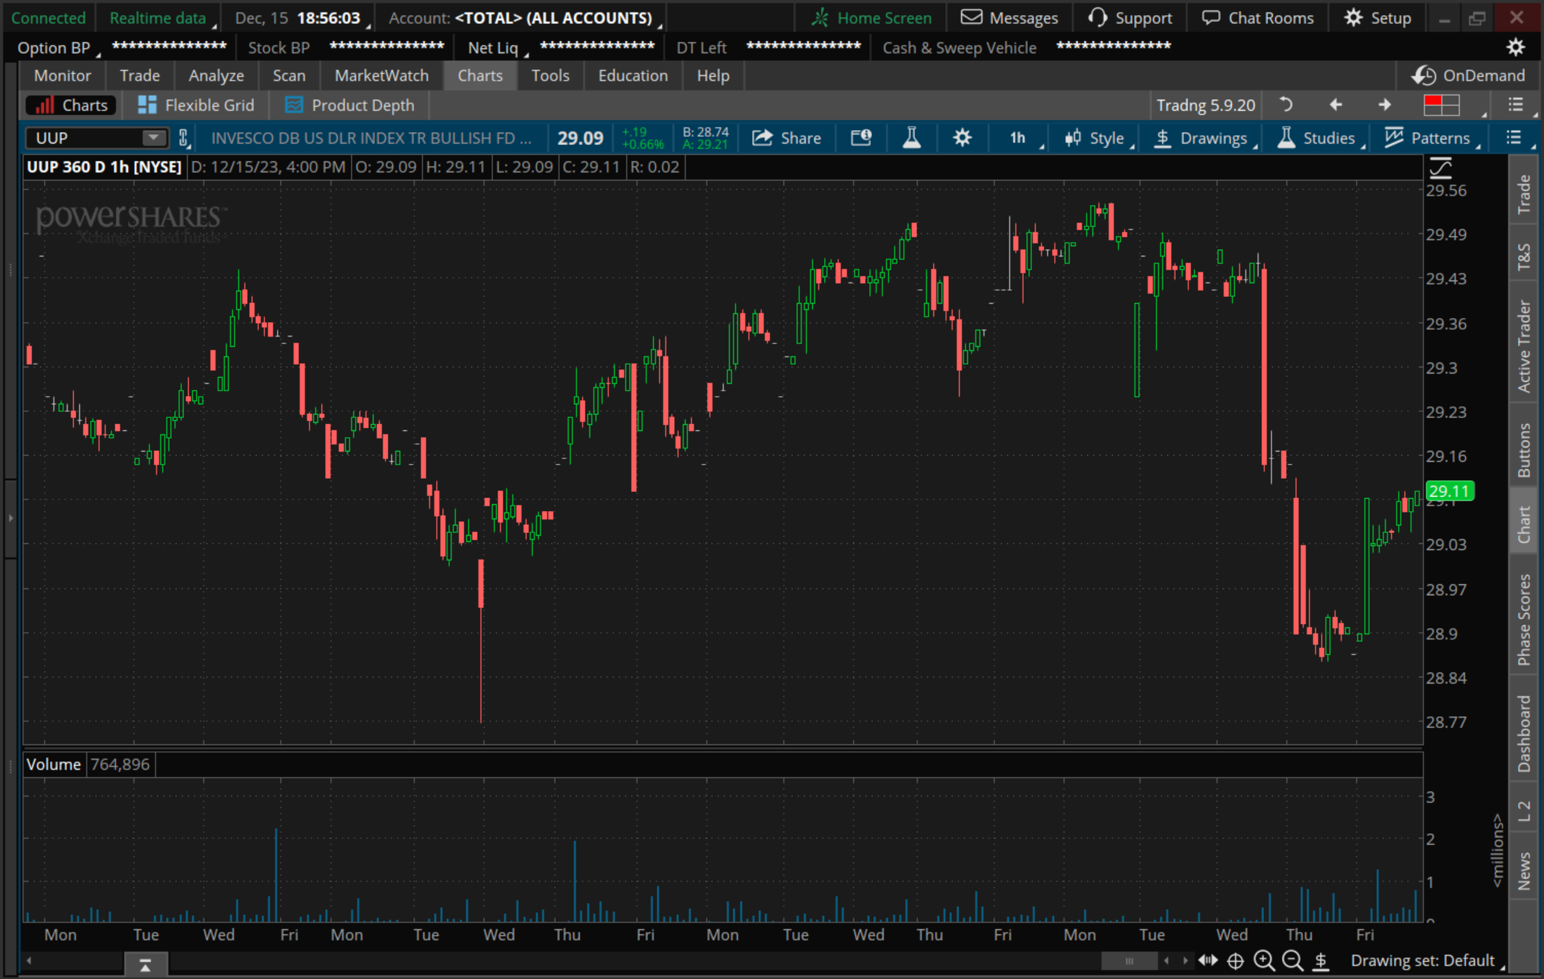Toggle the OnDemand mode
1544x979 pixels.
1469,75
